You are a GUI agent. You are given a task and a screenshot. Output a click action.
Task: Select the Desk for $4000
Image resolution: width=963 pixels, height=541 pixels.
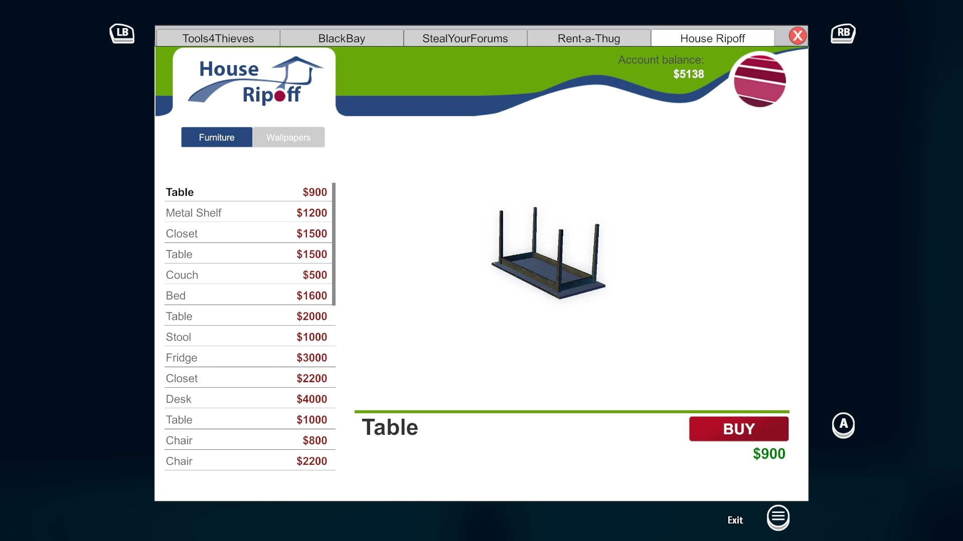point(246,399)
